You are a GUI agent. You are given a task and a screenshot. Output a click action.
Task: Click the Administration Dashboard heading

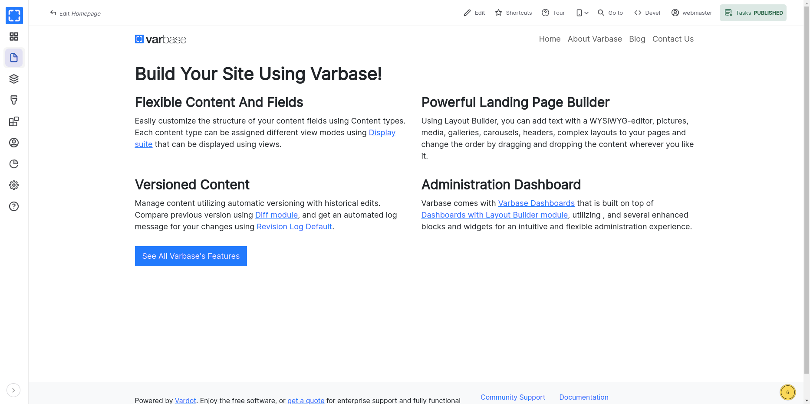tap(501, 185)
